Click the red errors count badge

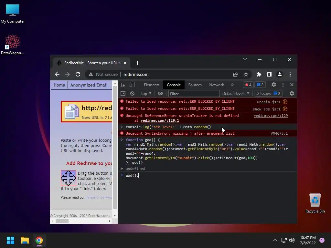tap(248, 85)
